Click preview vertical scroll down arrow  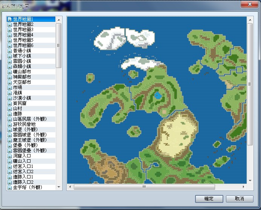tap(250, 180)
